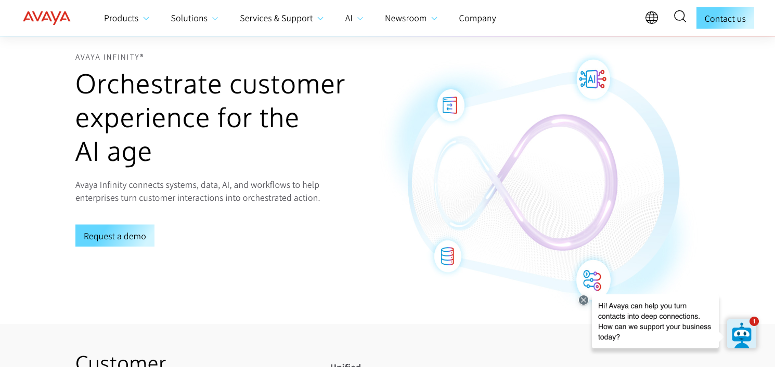Expand the Products chevron

146,19
